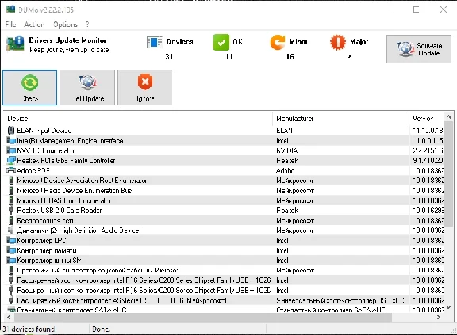
Task: Click drive icon beside SATA AHCI controller row
Action: pyautogui.click(x=11, y=310)
